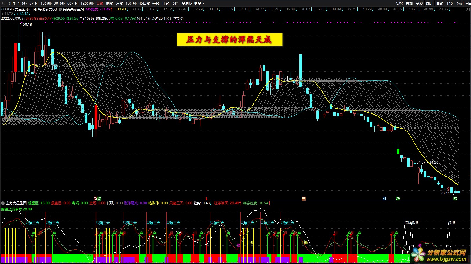Image resolution: width=471 pixels, height=264 pixels.
Task: Expand the 更多 period options
Action: pyautogui.click(x=199, y=3)
